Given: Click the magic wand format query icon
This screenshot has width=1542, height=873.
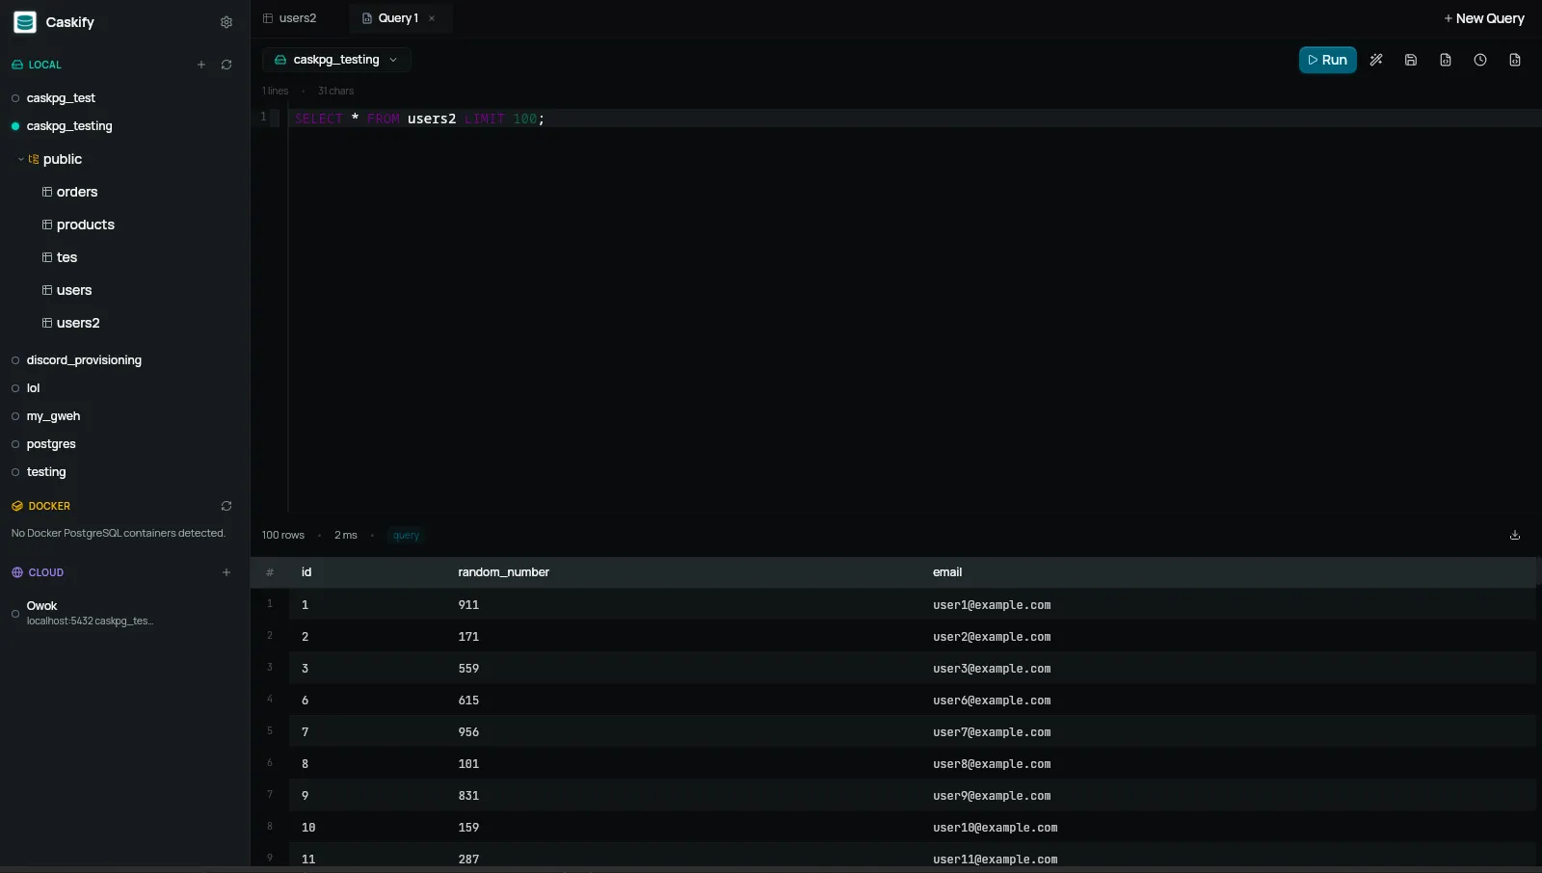Looking at the screenshot, I should pos(1376,60).
